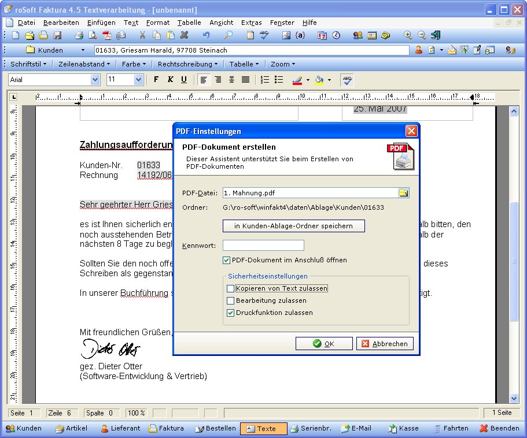This screenshot has width=527, height=438.
Task: Click into the Kennwort password field
Action: (263, 245)
